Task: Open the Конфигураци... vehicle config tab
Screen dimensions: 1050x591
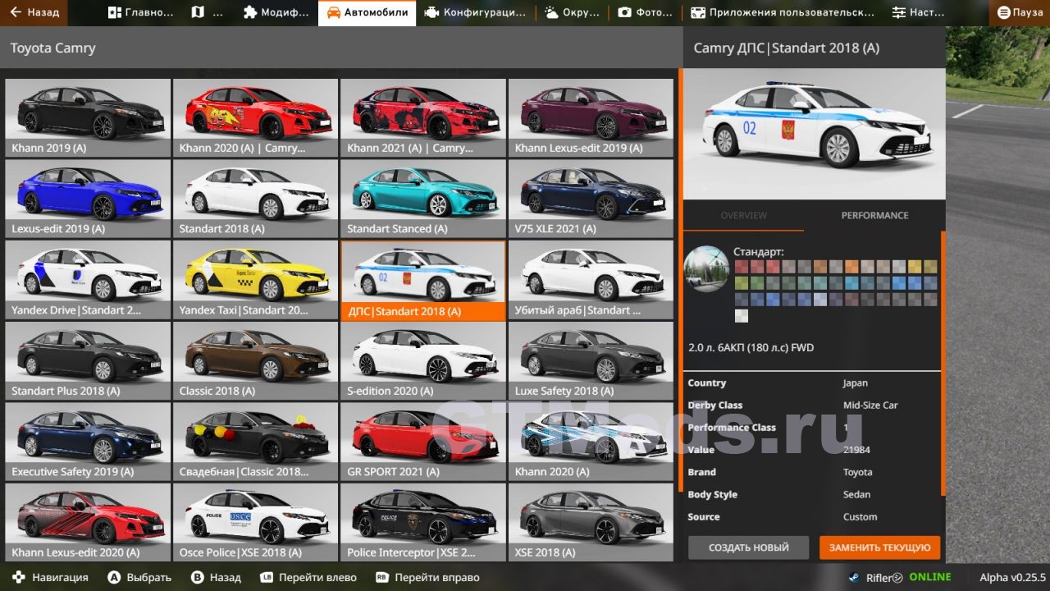Action: [x=476, y=12]
